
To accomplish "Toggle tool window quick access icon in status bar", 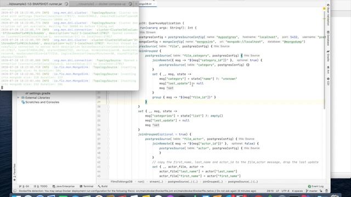I will pyautogui.click(x=15, y=191).
